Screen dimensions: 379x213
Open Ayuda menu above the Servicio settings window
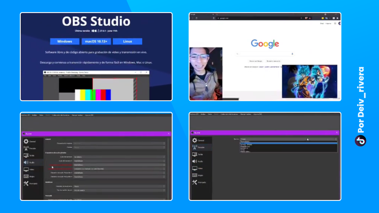258,114
